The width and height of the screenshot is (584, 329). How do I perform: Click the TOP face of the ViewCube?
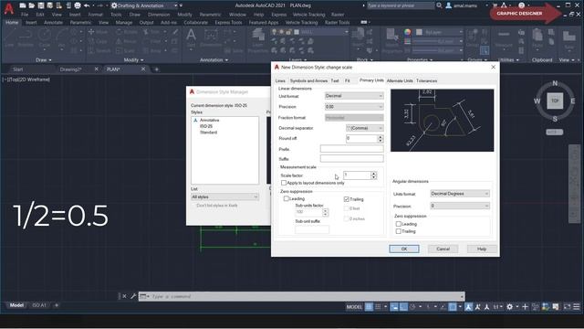pos(555,101)
